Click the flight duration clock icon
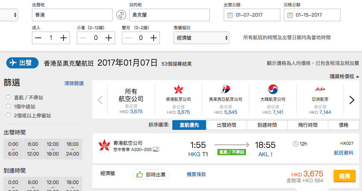The width and height of the screenshot is (362, 191). [296, 144]
